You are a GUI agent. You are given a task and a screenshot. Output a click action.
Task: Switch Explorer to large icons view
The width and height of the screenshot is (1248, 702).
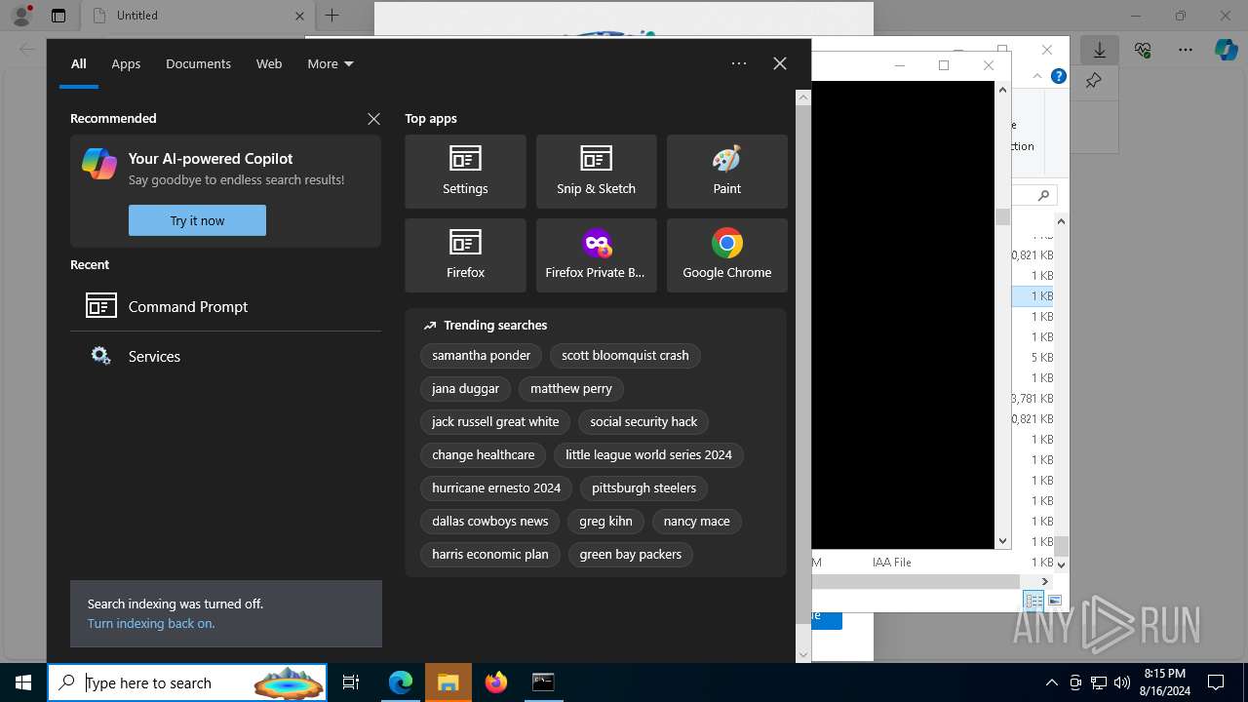(x=1054, y=601)
